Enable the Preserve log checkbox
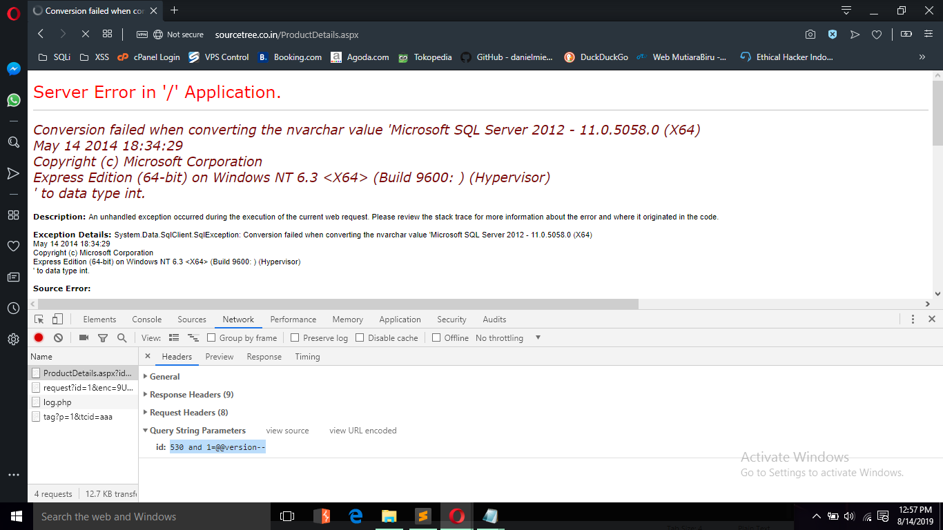The width and height of the screenshot is (943, 530). click(x=295, y=338)
